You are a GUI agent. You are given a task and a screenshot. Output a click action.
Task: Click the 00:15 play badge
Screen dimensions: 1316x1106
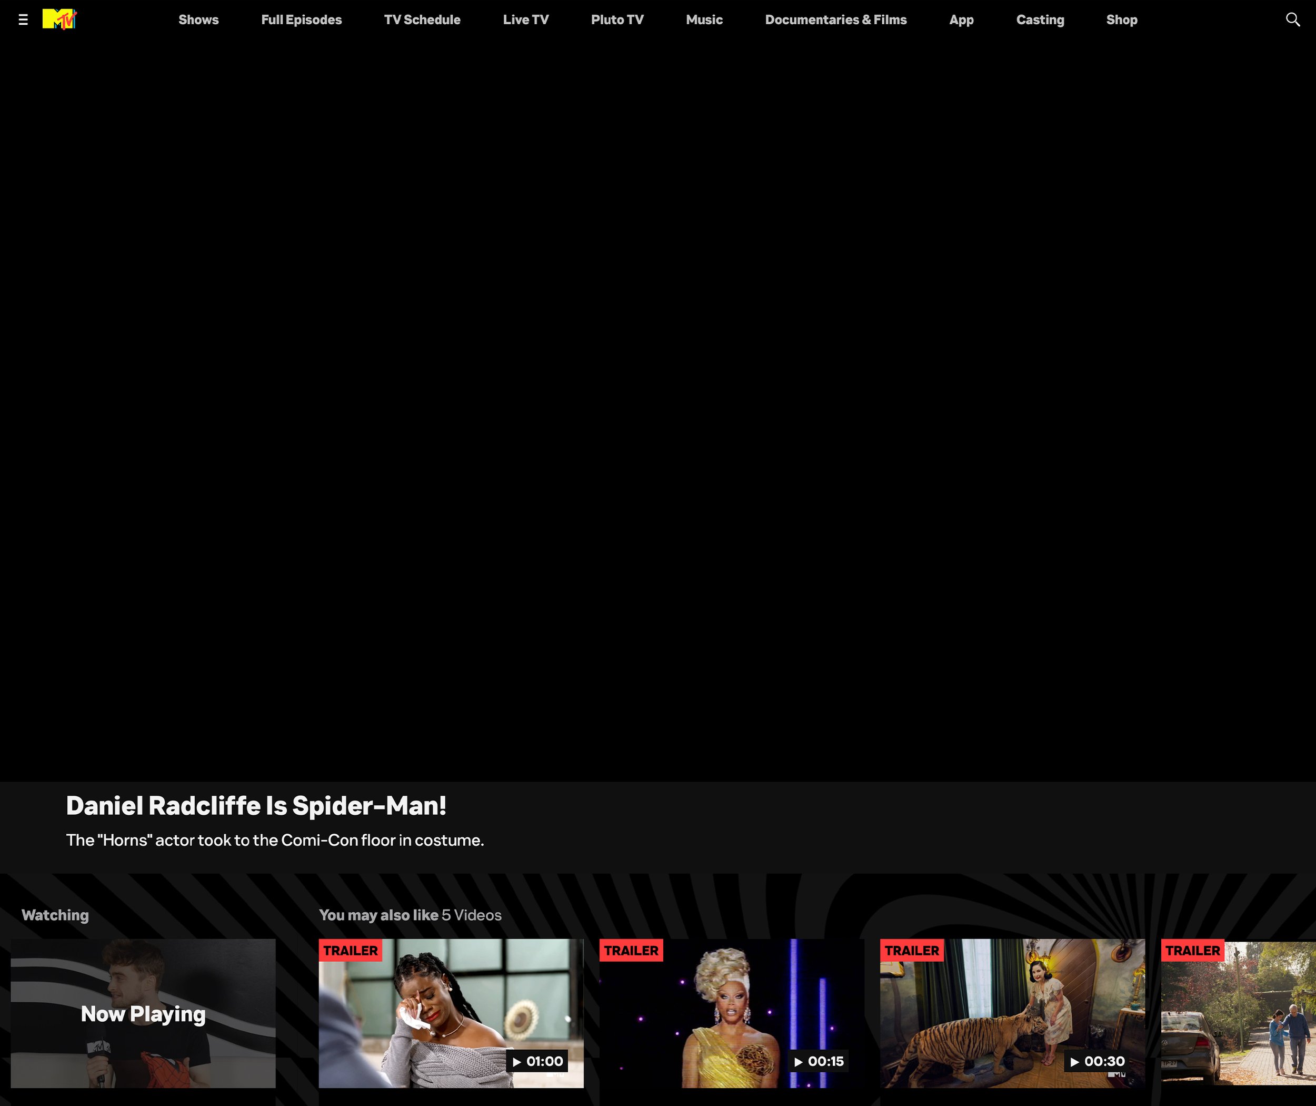pyautogui.click(x=819, y=1061)
